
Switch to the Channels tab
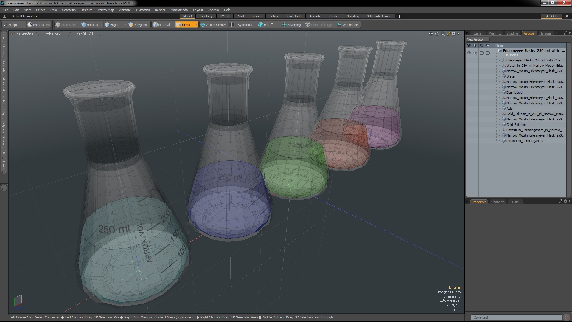pos(498,202)
